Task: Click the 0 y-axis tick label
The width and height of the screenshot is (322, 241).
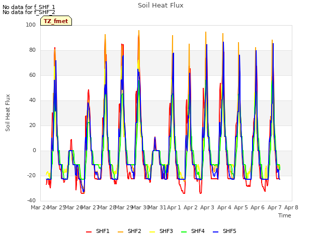Action: click(x=34, y=151)
